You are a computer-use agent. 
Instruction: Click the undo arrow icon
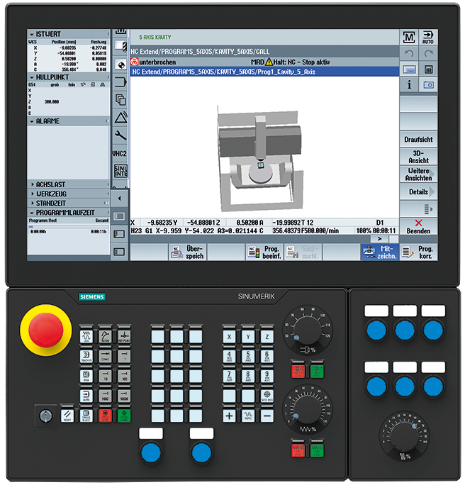click(409, 53)
